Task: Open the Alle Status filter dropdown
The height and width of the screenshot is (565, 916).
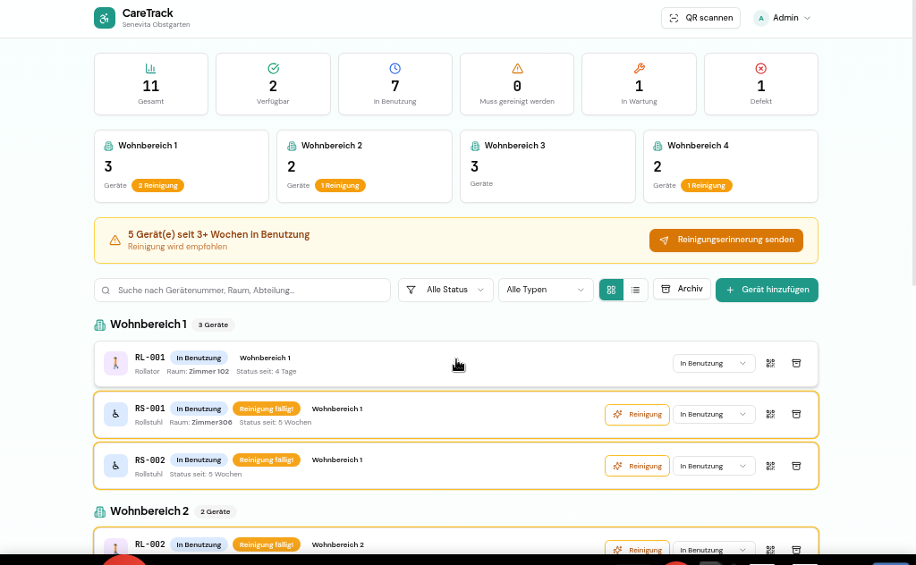Action: tap(445, 290)
